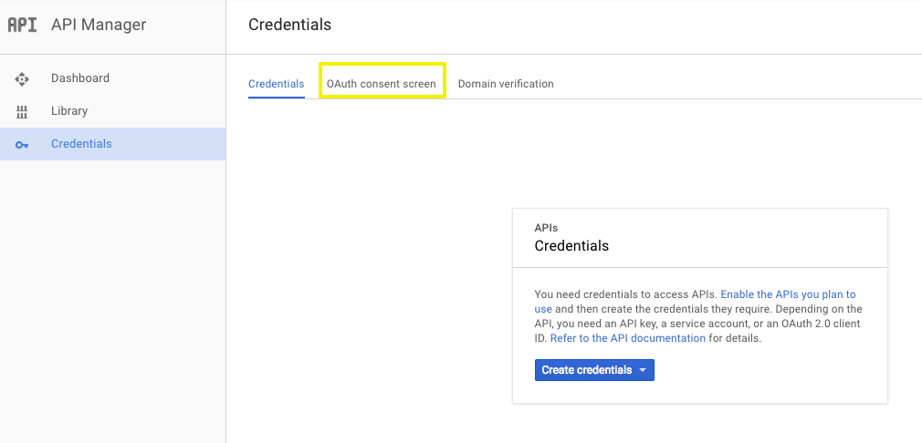The width and height of the screenshot is (922, 443).
Task: Select the key icon beside Credentials
Action: click(22, 144)
